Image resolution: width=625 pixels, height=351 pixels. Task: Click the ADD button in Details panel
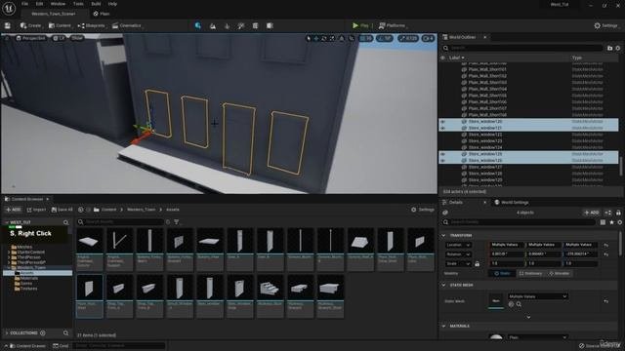592,213
